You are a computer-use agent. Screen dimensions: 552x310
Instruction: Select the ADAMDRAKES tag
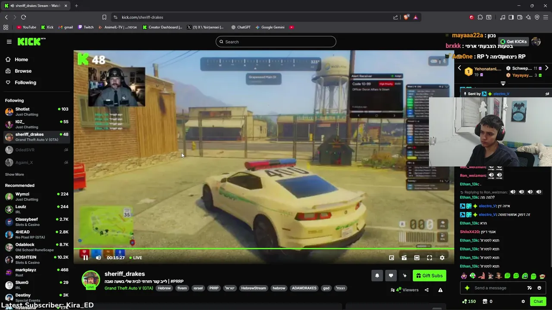click(x=304, y=288)
